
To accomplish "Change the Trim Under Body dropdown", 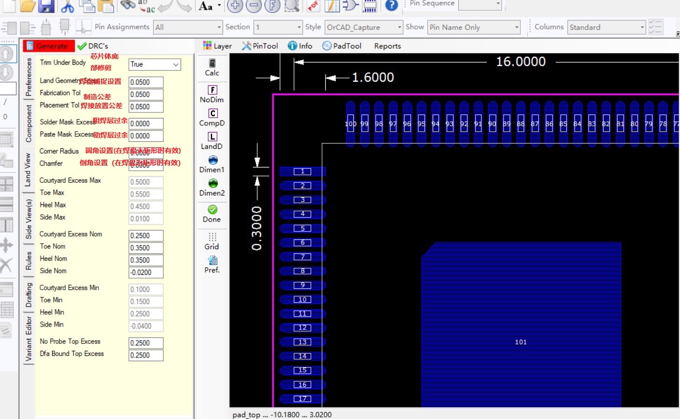I will click(x=154, y=64).
